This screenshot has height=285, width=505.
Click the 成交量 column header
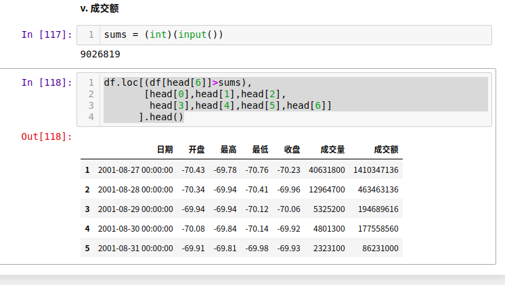(x=332, y=150)
